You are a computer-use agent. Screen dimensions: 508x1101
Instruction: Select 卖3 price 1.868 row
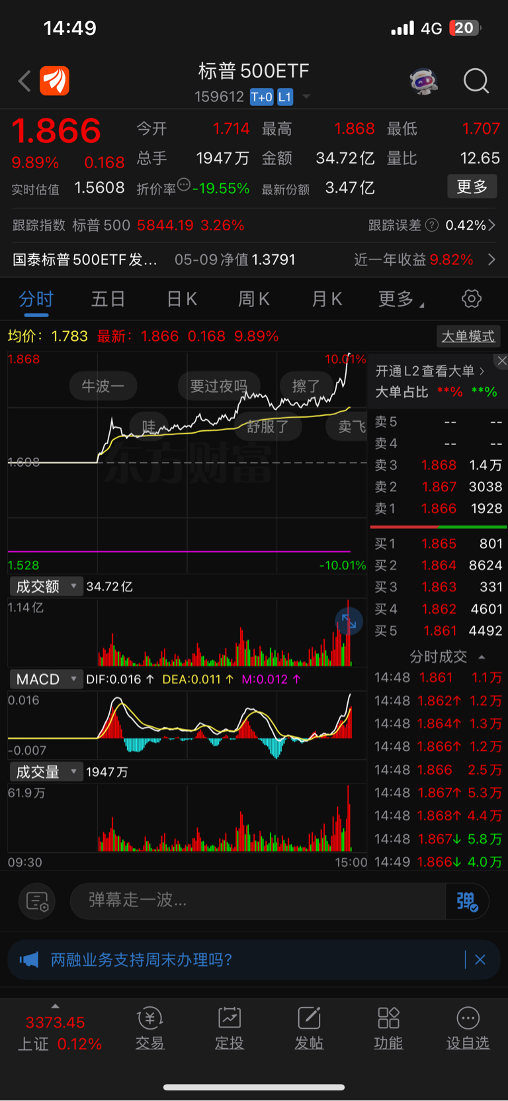pos(438,465)
